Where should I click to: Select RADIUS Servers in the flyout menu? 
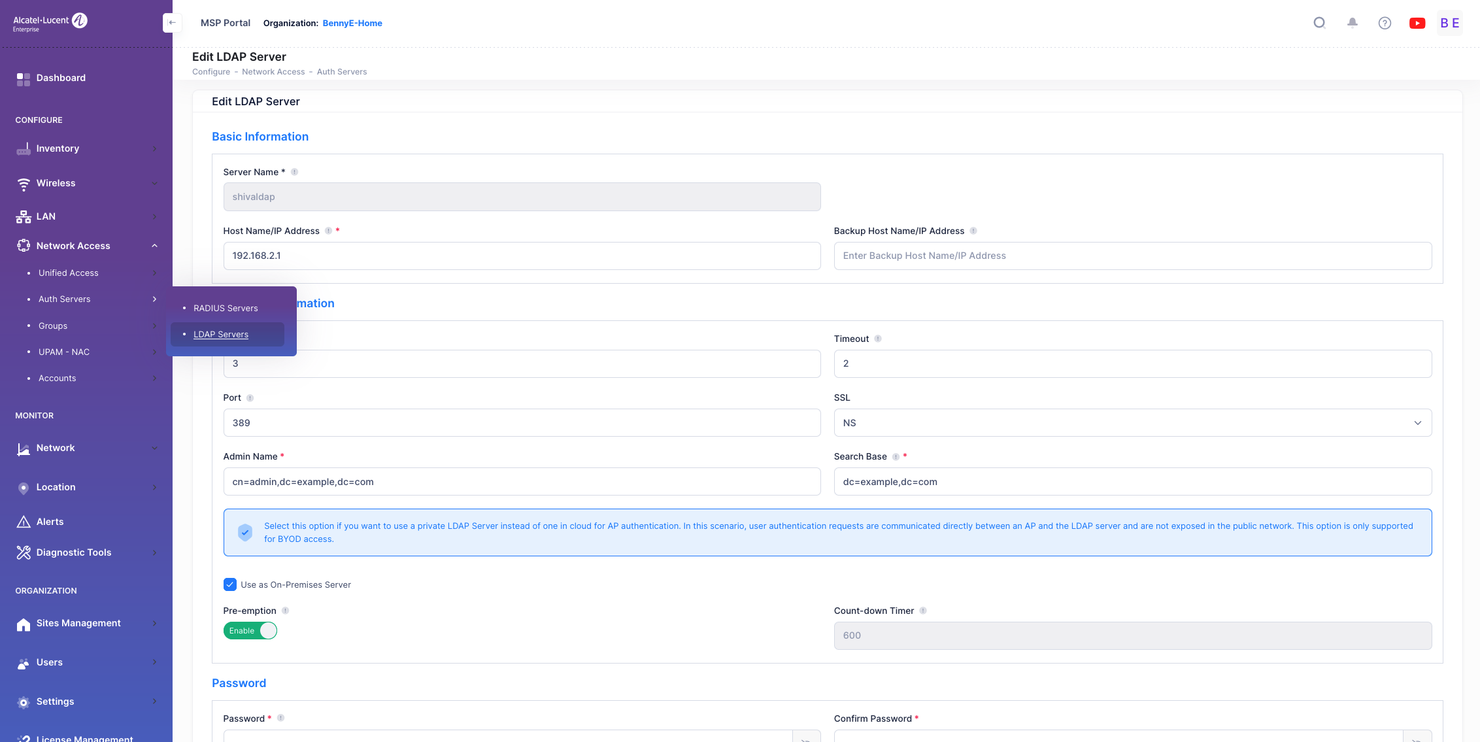(x=226, y=308)
